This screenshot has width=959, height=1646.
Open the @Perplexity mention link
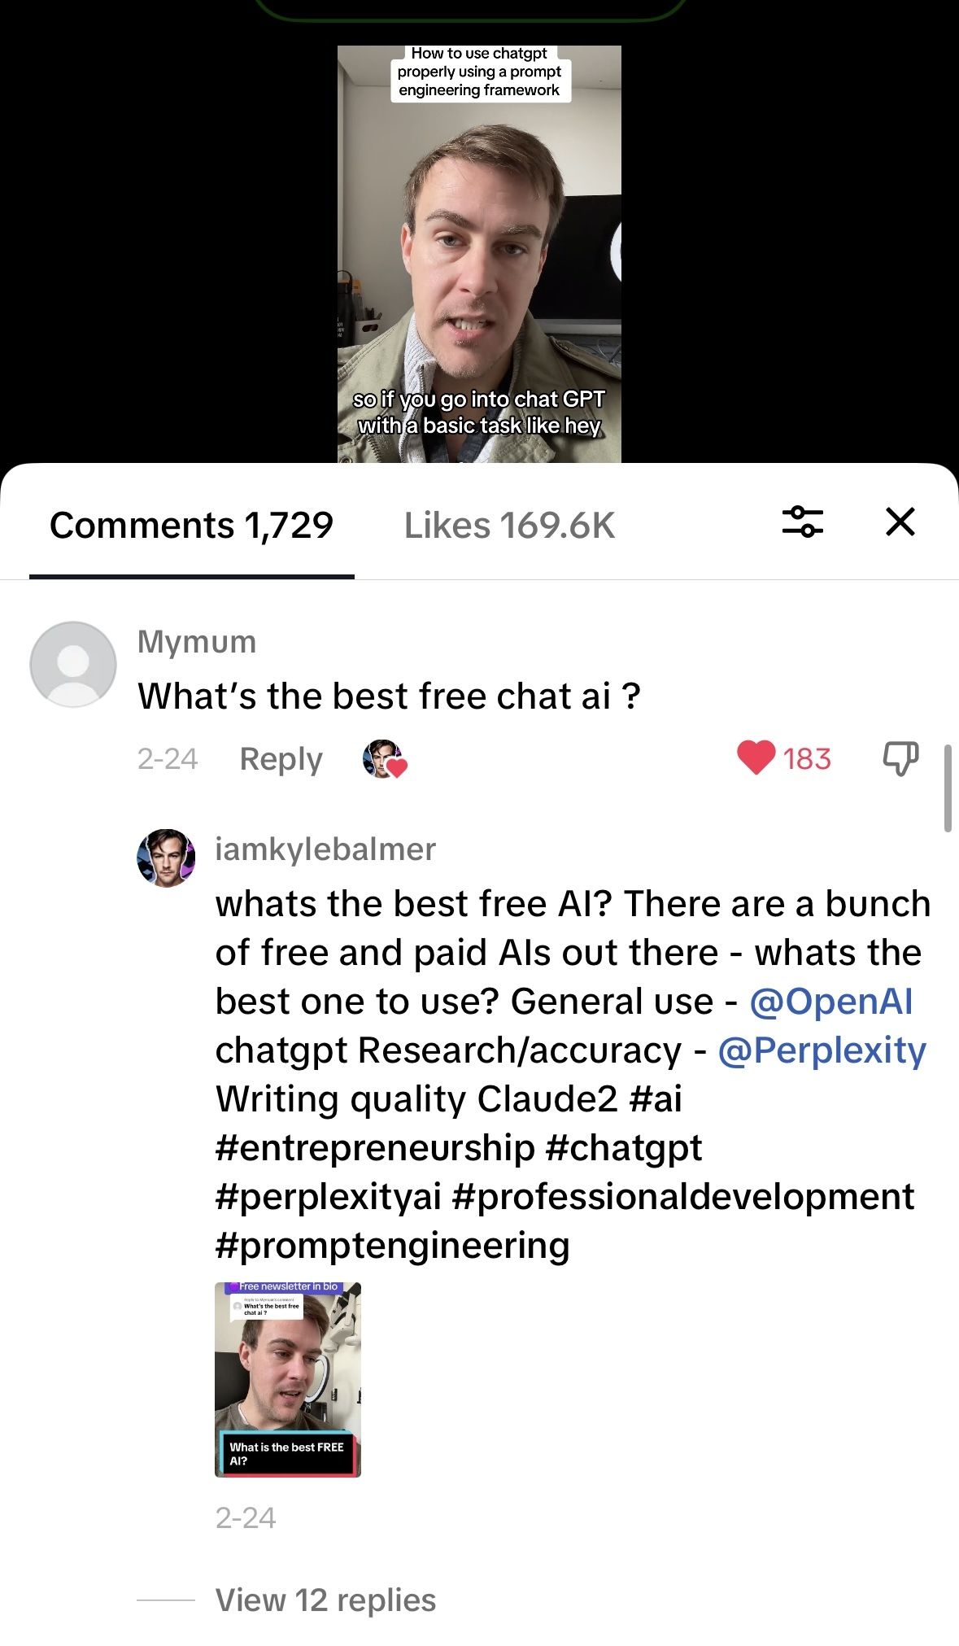[822, 1050]
